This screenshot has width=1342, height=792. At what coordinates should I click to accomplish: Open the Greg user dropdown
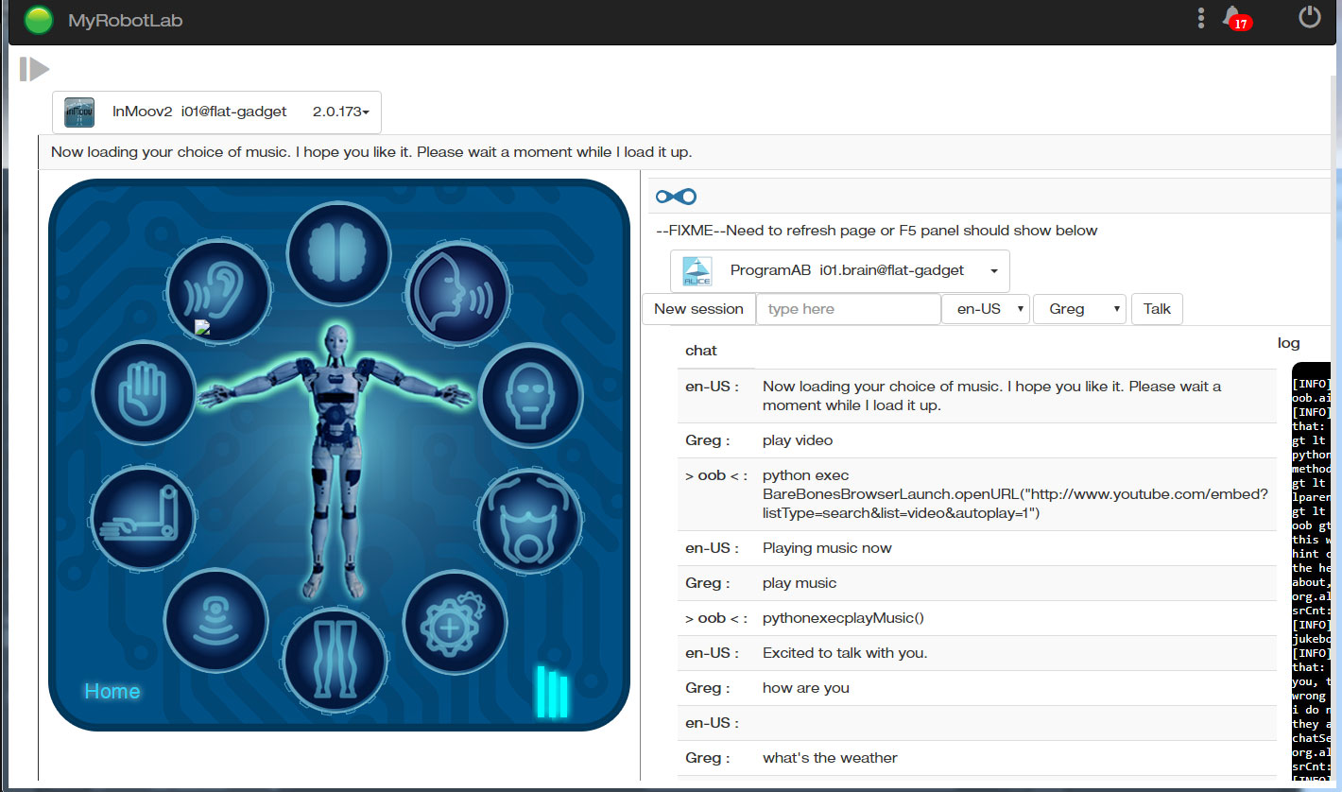(x=1079, y=309)
